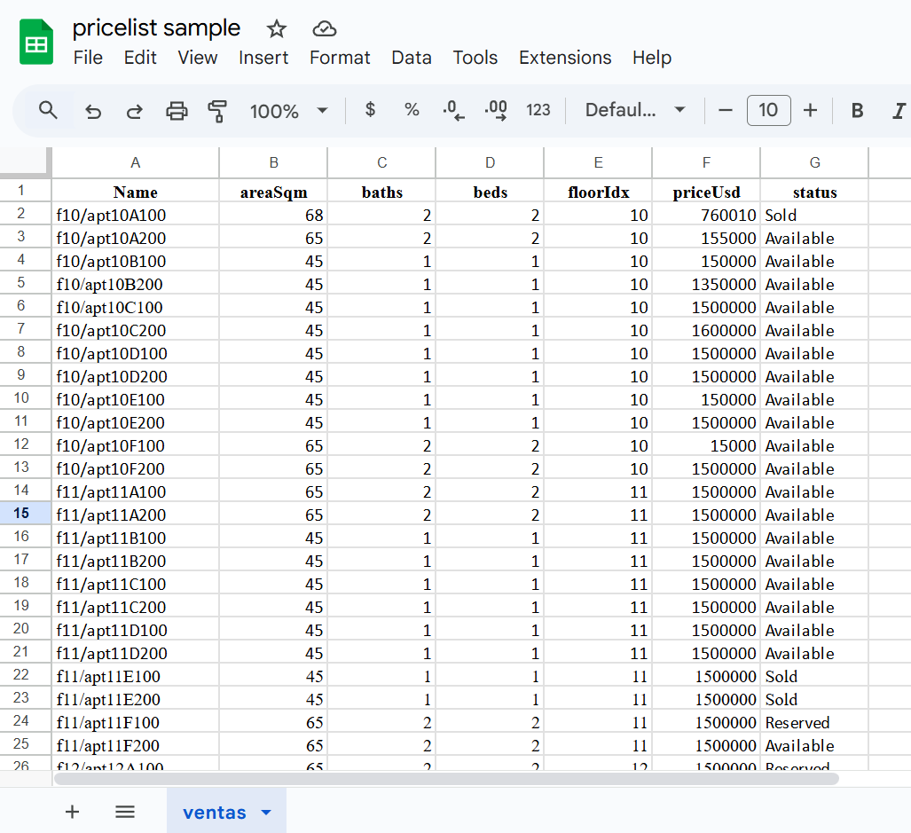Toggle bold formatting

857,110
